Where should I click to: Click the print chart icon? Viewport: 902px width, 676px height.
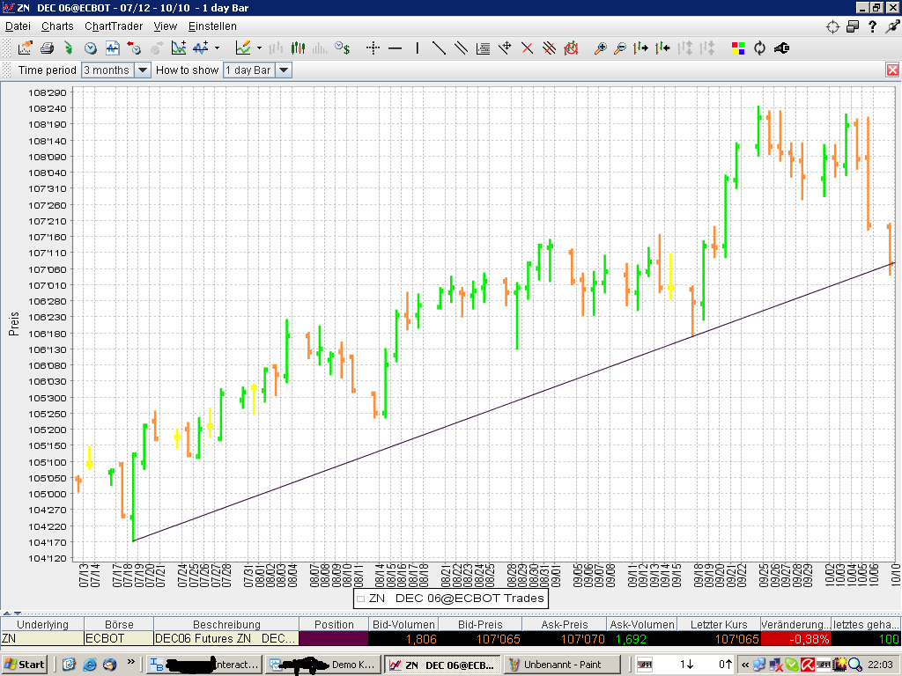click(48, 48)
